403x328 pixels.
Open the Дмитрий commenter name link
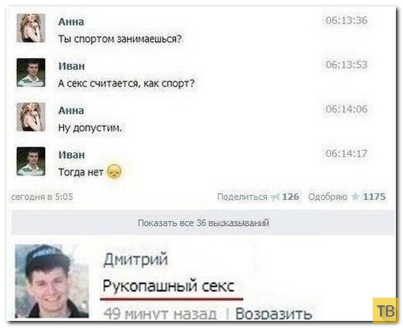tap(135, 259)
